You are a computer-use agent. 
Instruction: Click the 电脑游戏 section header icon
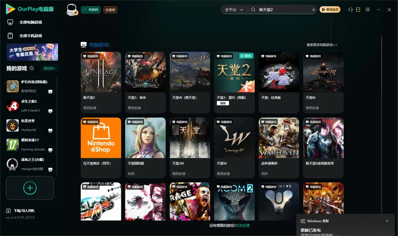tap(84, 45)
